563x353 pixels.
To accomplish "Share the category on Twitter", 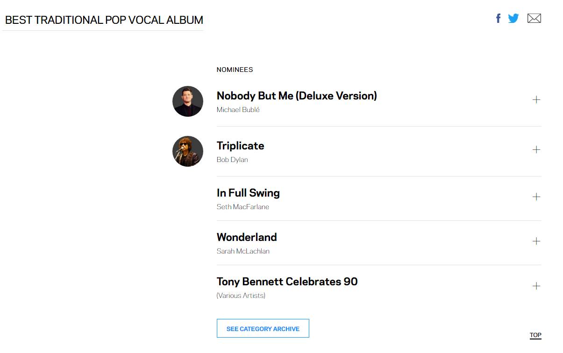I will tap(513, 18).
